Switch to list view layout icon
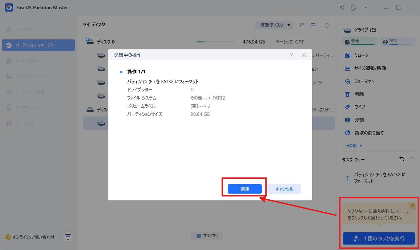The height and width of the screenshot is (250, 420). coord(313,25)
